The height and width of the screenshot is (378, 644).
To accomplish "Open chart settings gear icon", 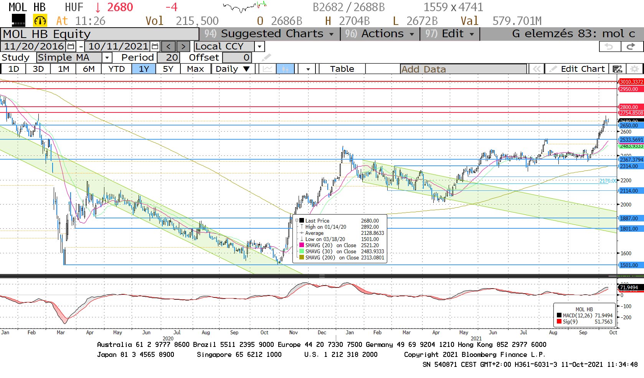I will coord(635,69).
